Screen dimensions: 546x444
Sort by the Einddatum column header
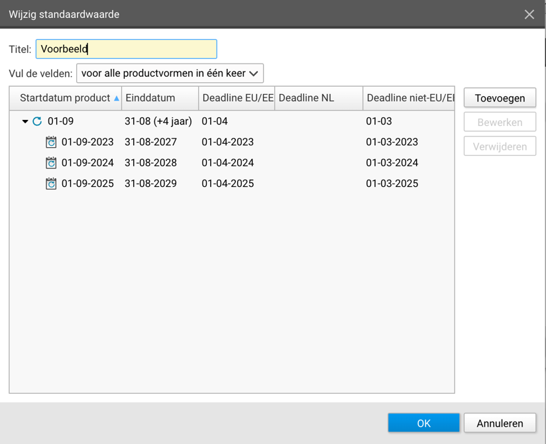tap(160, 98)
